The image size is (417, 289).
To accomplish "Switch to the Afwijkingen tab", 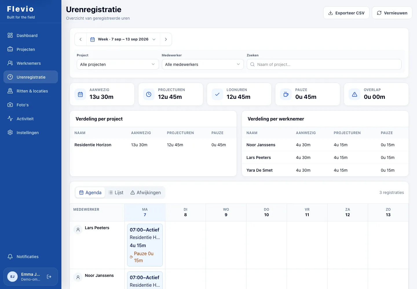I will 146,192.
